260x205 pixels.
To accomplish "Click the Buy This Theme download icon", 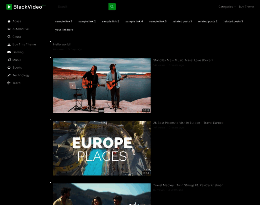I will tap(9, 44).
